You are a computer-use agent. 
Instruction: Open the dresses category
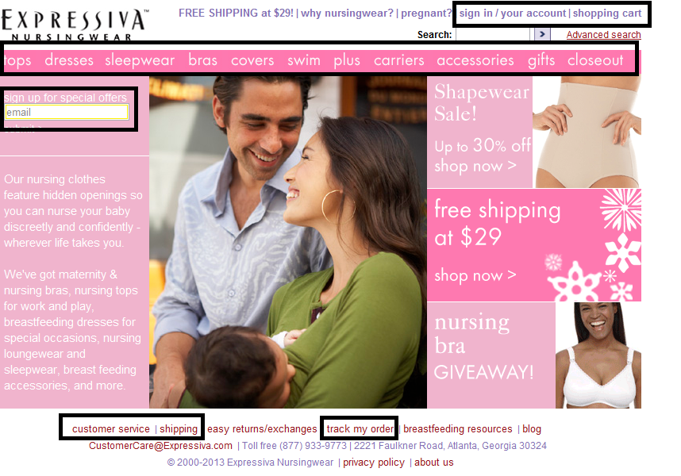pyautogui.click(x=69, y=60)
